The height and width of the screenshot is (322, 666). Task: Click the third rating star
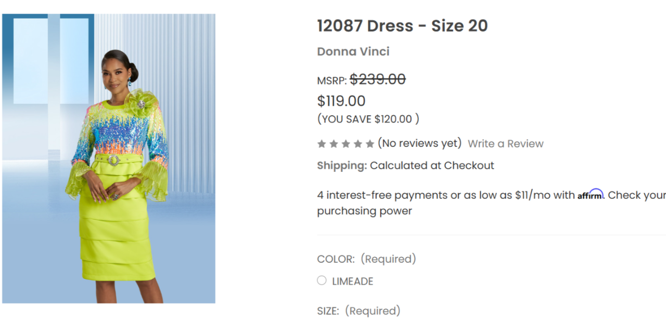[x=345, y=144]
